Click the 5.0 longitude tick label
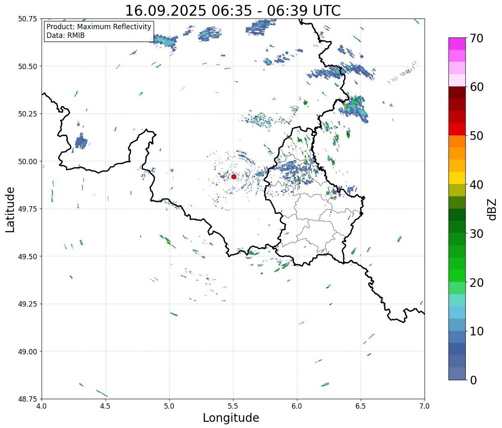The width and height of the screenshot is (502, 428). [169, 406]
